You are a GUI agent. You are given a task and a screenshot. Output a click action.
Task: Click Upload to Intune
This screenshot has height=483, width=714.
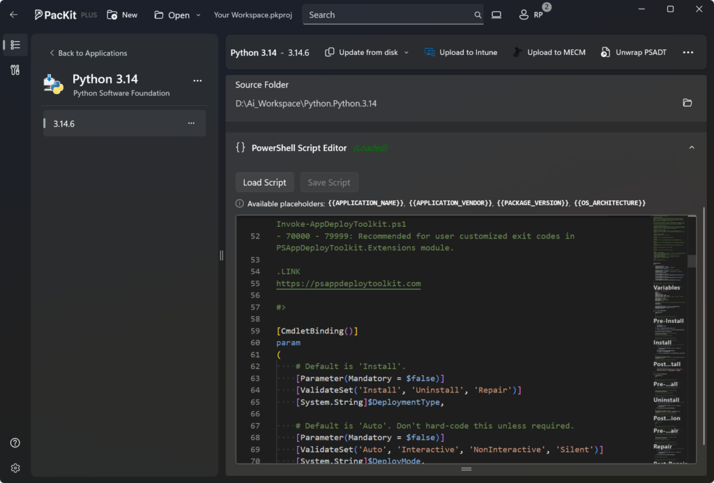coord(461,52)
